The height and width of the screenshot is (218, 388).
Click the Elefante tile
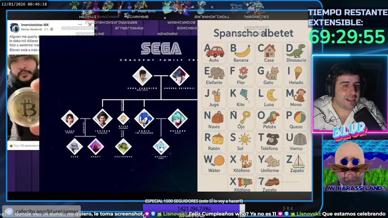[x=214, y=75]
